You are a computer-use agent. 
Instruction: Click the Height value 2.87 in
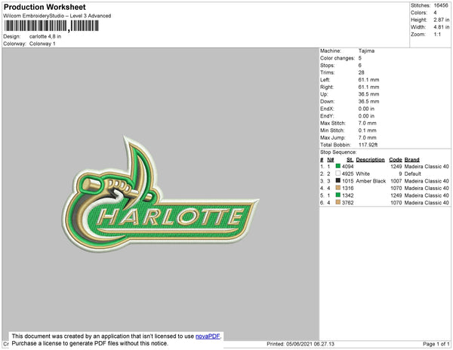coord(442,20)
